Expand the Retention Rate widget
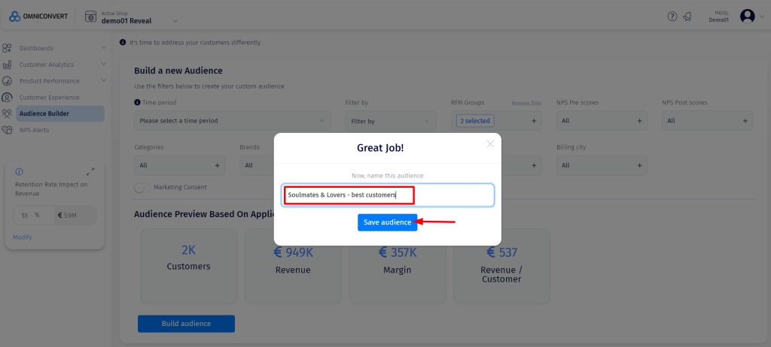This screenshot has height=347, width=771. (90, 172)
